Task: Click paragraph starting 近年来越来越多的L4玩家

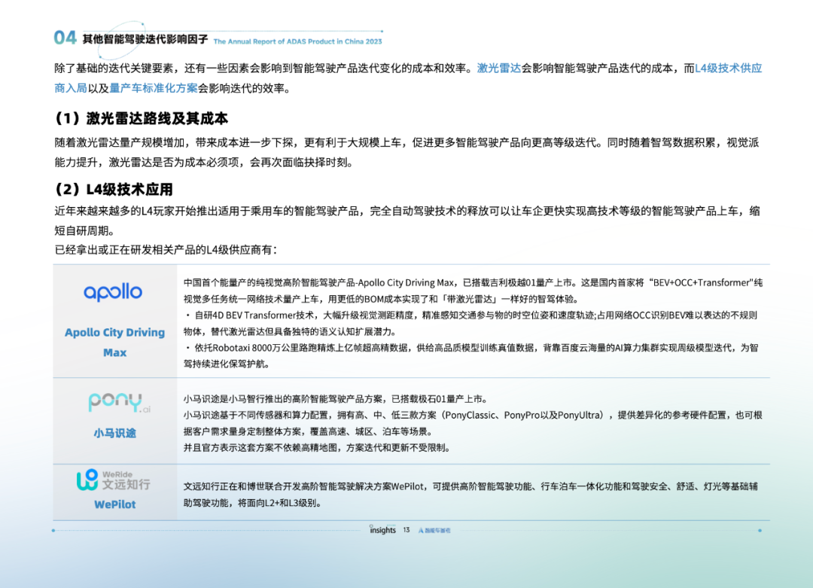Action: pyautogui.click(x=407, y=221)
